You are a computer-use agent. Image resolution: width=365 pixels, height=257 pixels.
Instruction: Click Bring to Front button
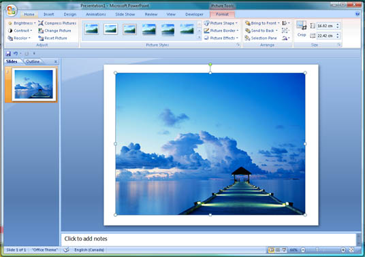click(x=262, y=23)
